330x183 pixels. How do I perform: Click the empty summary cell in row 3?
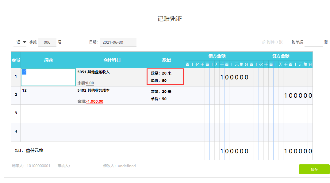(x=48, y=114)
